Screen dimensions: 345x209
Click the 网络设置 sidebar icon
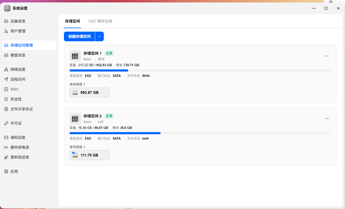point(6,69)
